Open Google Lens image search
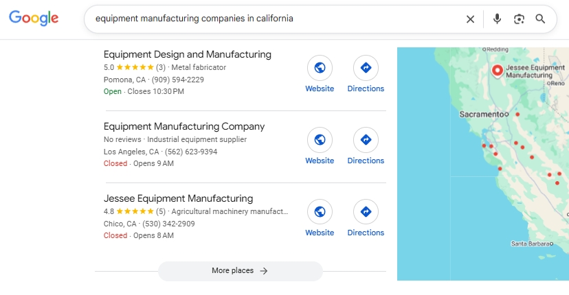Image resolution: width=569 pixels, height=295 pixels. (x=519, y=19)
